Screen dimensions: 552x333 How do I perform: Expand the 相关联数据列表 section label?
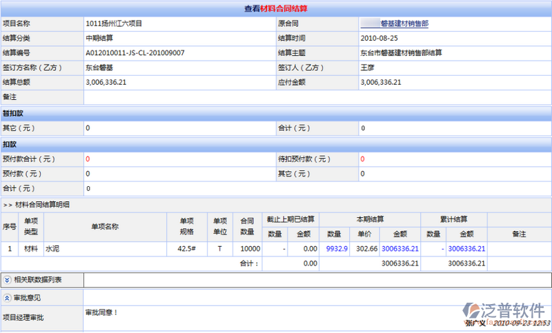coord(37,279)
